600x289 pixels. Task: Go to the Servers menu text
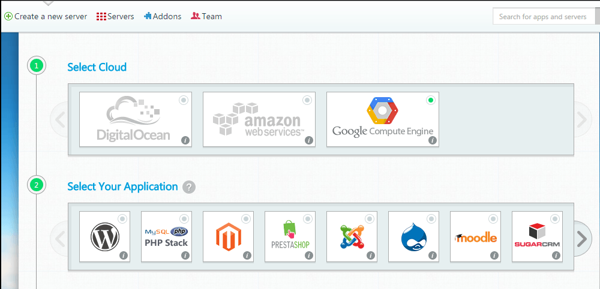(x=121, y=16)
